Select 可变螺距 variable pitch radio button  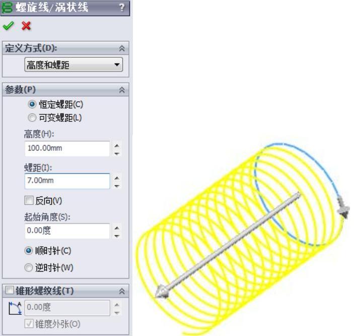pyautogui.click(x=32, y=118)
